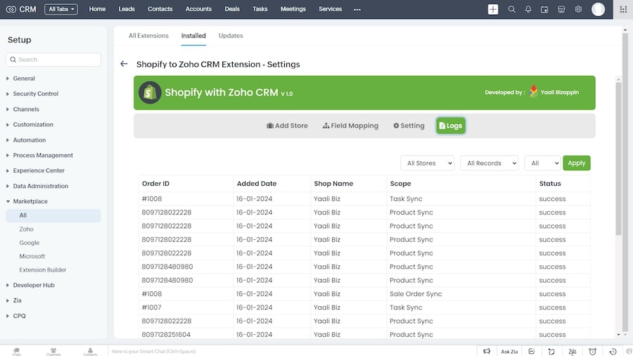Viewport: 633px width, 356px height.
Task: Open the apps grid launcher
Action: (623, 9)
